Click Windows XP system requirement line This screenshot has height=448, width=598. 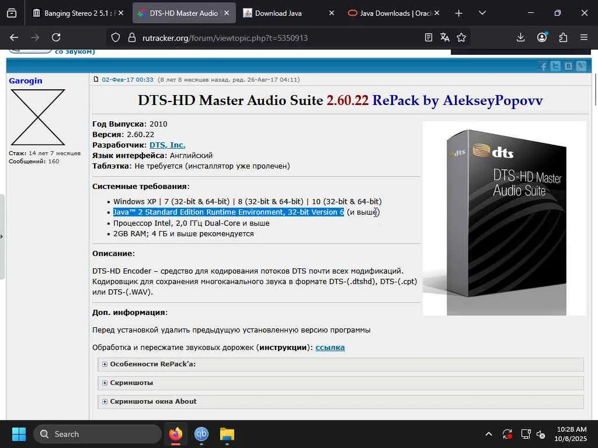coord(248,201)
